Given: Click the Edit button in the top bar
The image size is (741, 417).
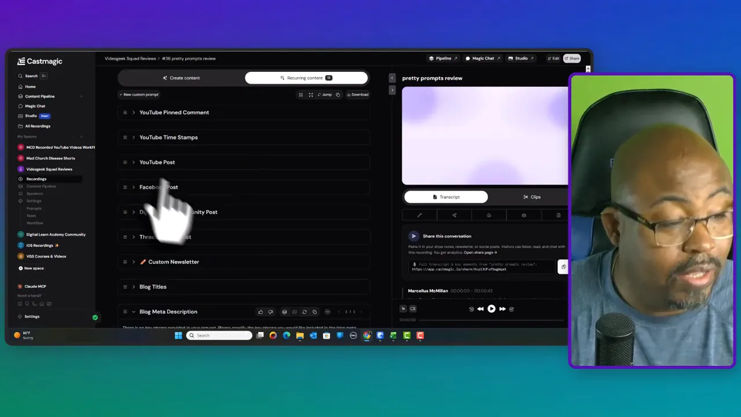Looking at the screenshot, I should point(553,58).
